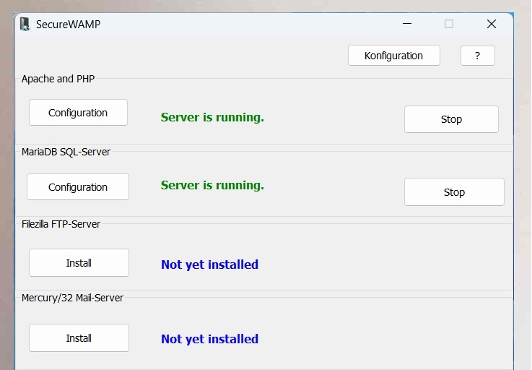Screen dimensions: 532x370
Task: Select MariaDB 'Server is running.' status text
Action: pyautogui.click(x=212, y=185)
